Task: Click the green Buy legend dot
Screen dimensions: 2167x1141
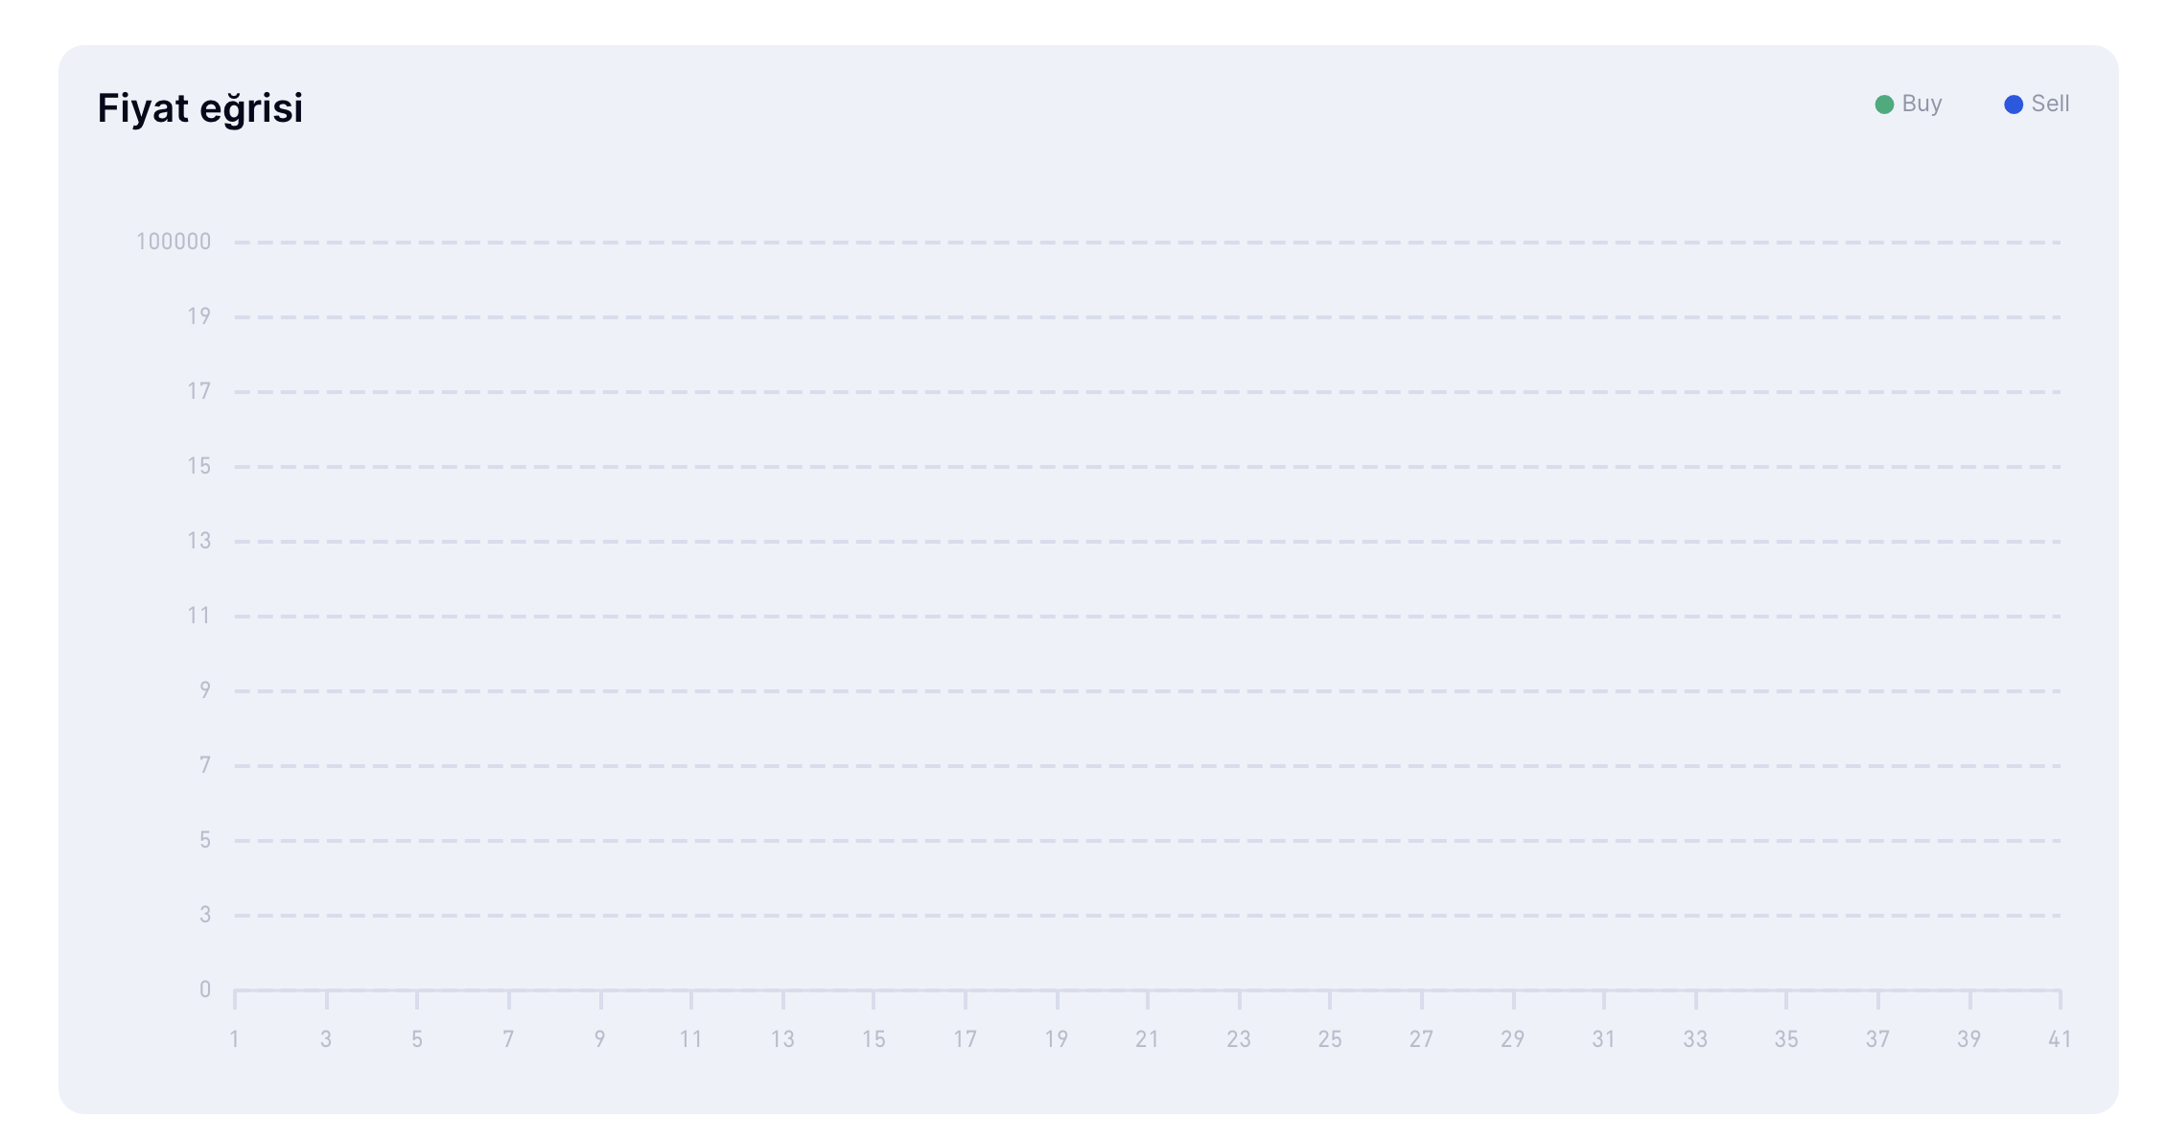Action: 1884,105
